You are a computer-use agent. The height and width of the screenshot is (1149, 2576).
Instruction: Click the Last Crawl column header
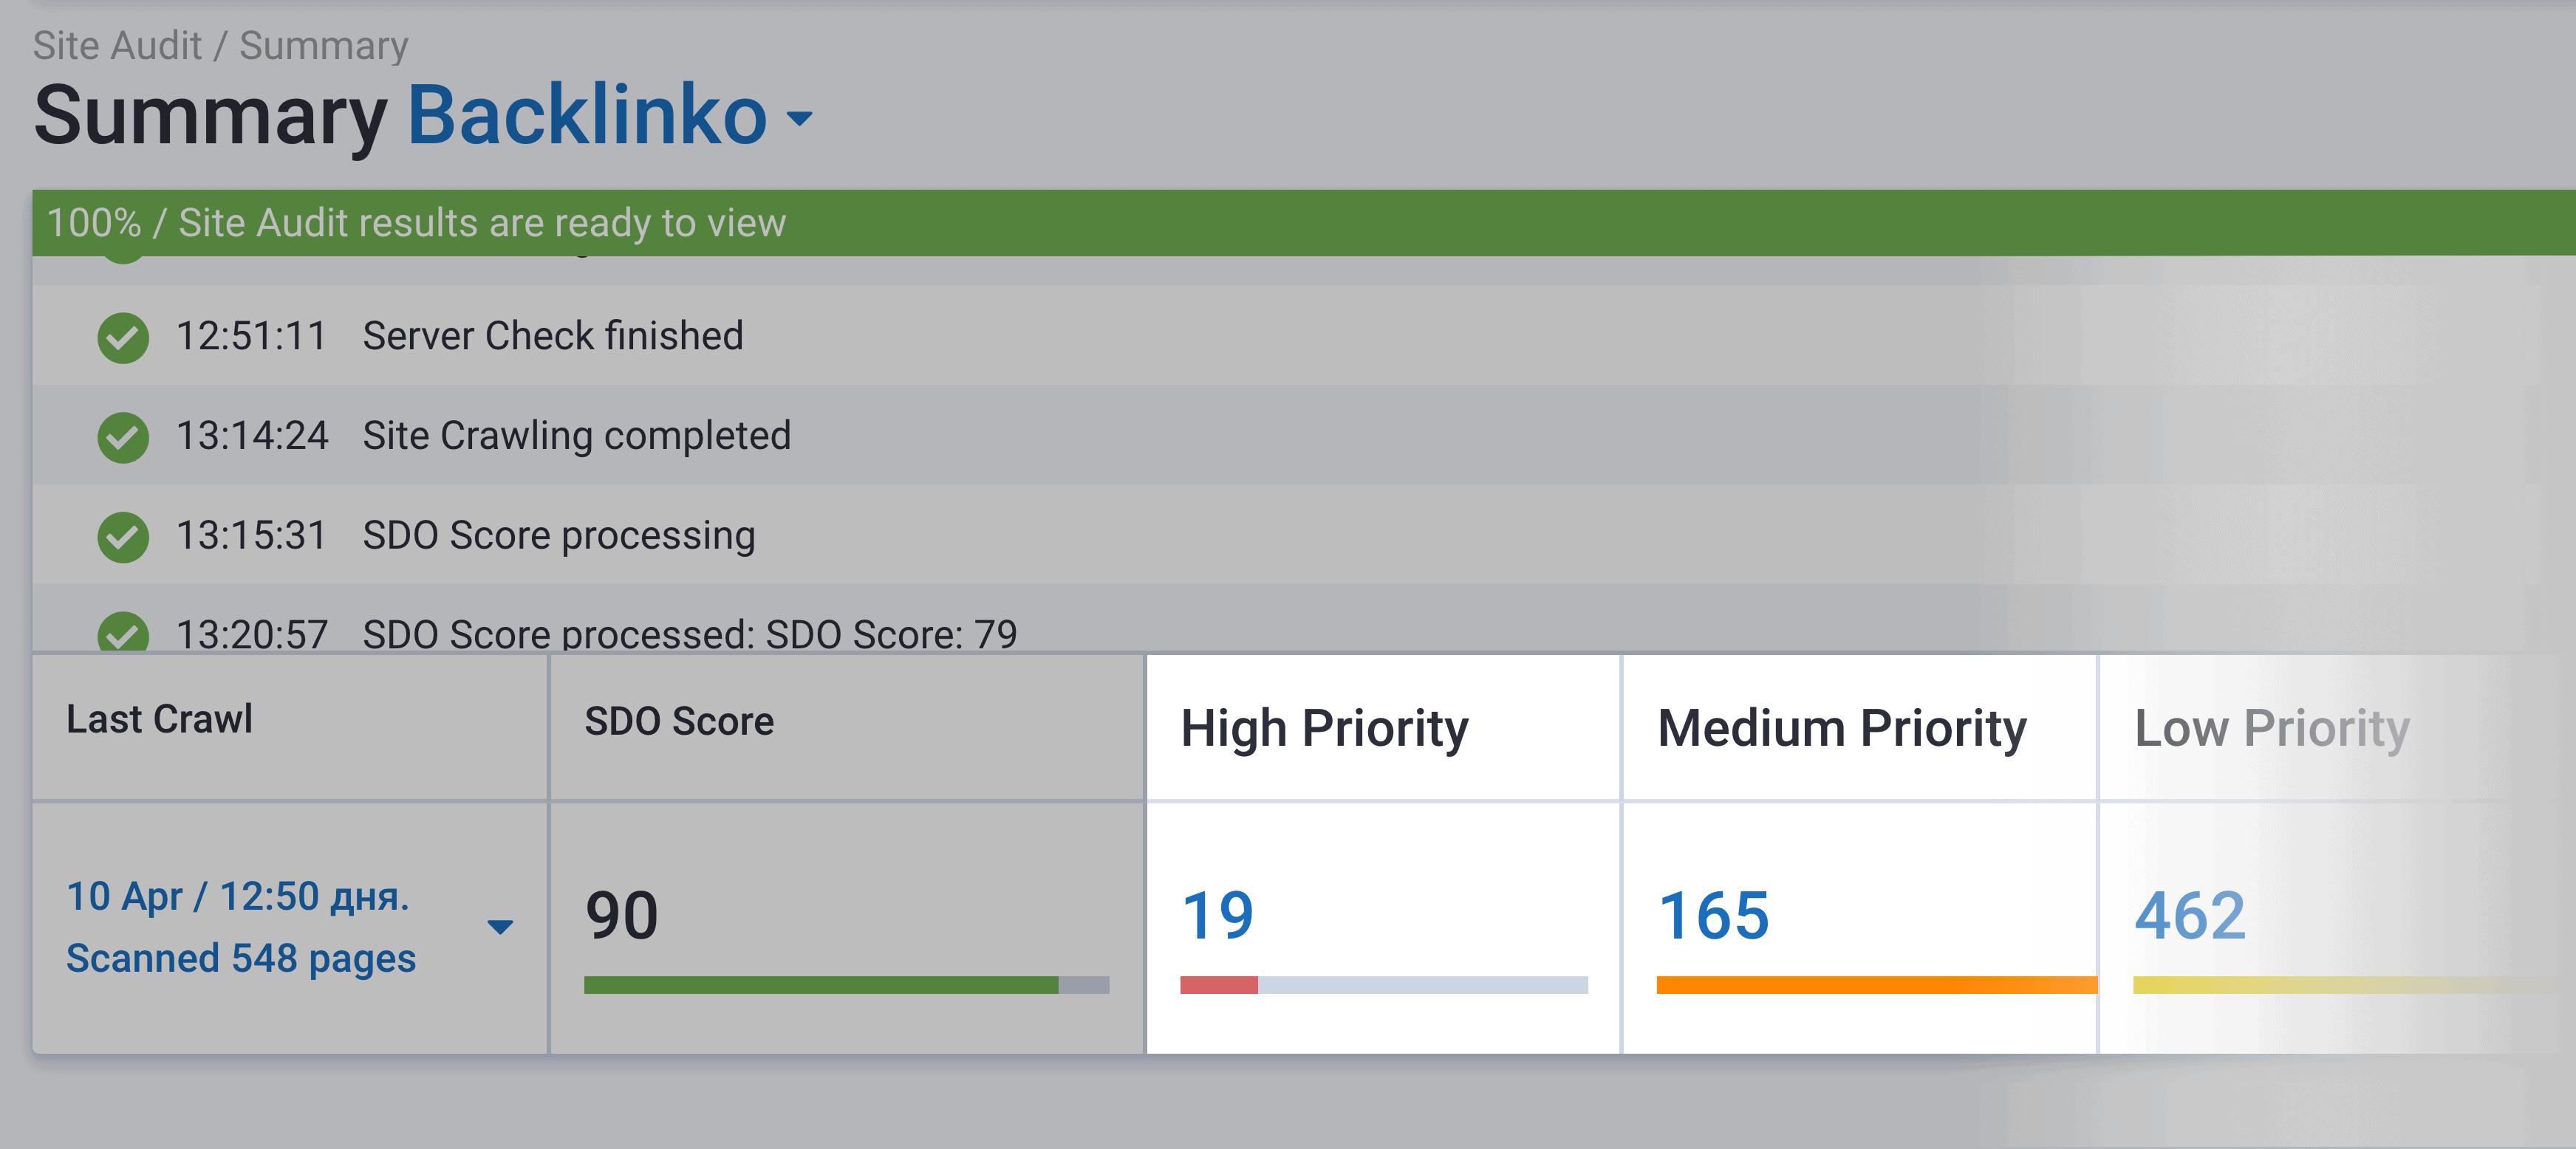(x=159, y=720)
